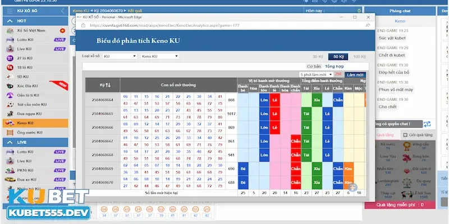Viewport: 449px width, 224px height.
Task: Click the Xỉu cell in row 2504060664
Action: 317,100
